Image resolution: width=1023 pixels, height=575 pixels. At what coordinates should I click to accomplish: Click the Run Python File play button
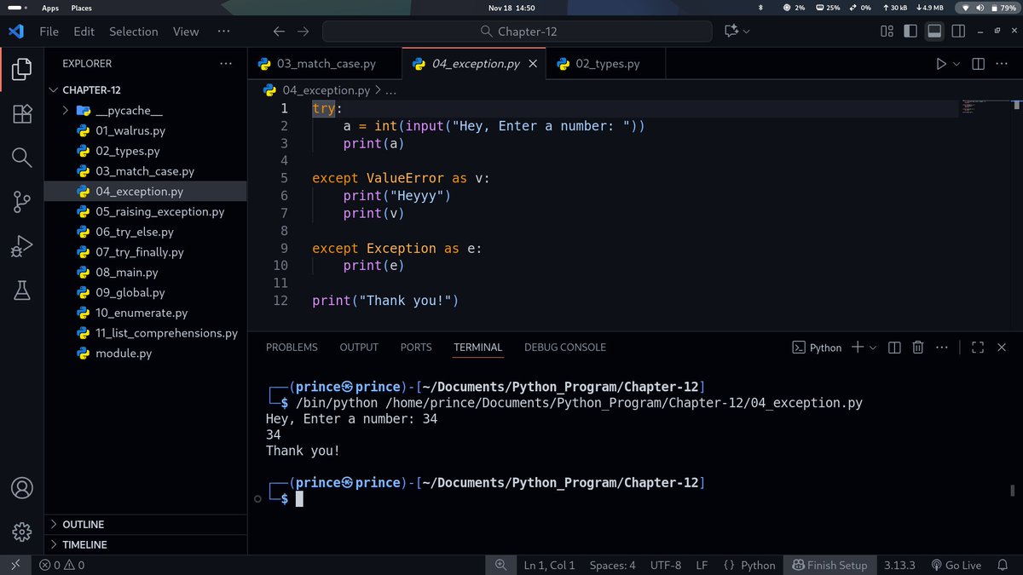[x=941, y=64]
